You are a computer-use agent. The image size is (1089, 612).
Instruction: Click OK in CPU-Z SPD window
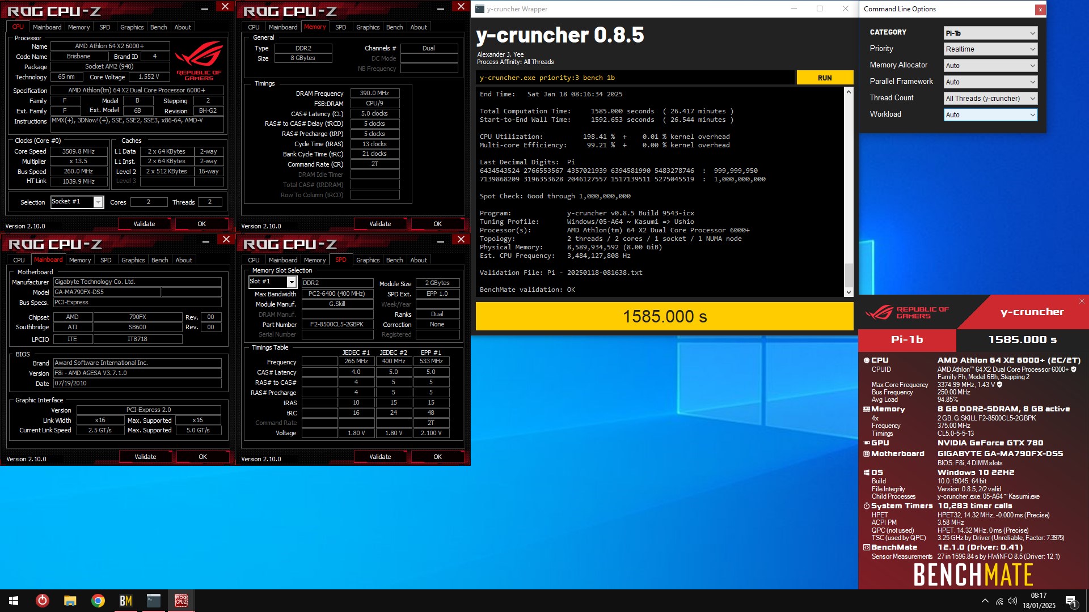tap(437, 457)
